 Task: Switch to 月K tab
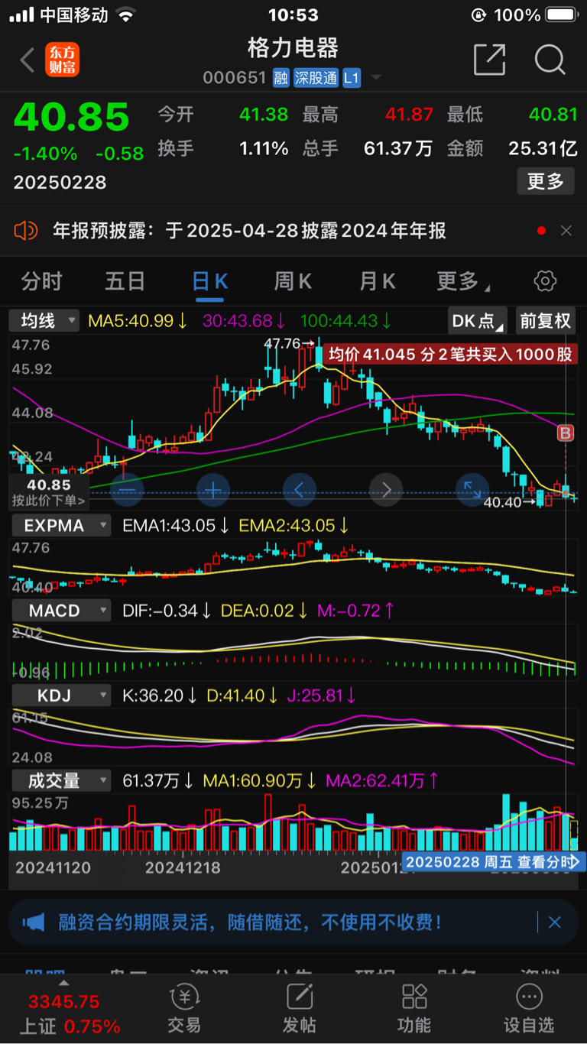(378, 281)
